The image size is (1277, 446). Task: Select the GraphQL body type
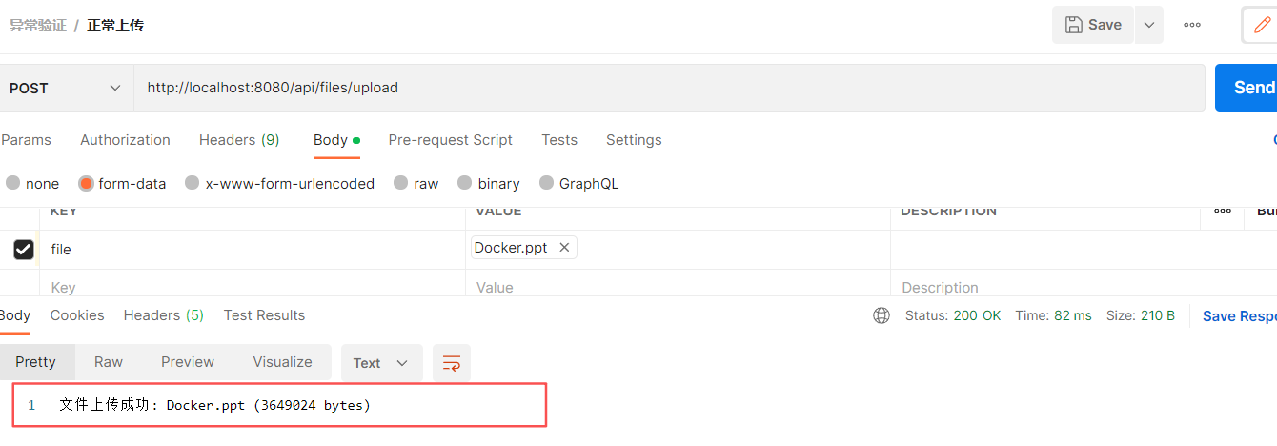pos(579,183)
